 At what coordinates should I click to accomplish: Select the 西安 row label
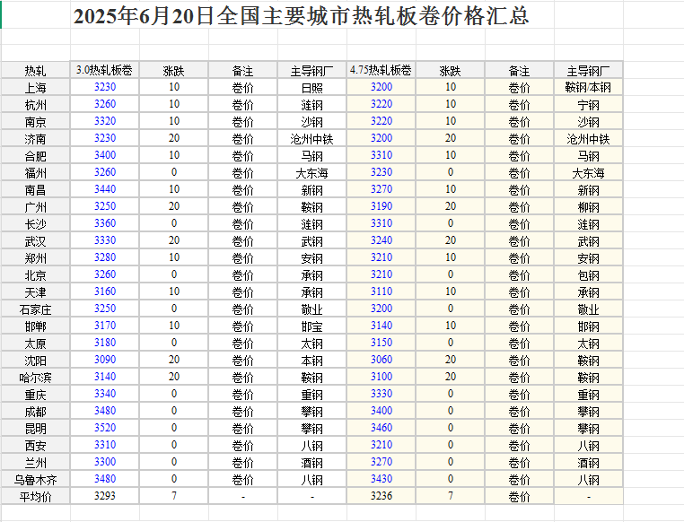tap(35, 445)
